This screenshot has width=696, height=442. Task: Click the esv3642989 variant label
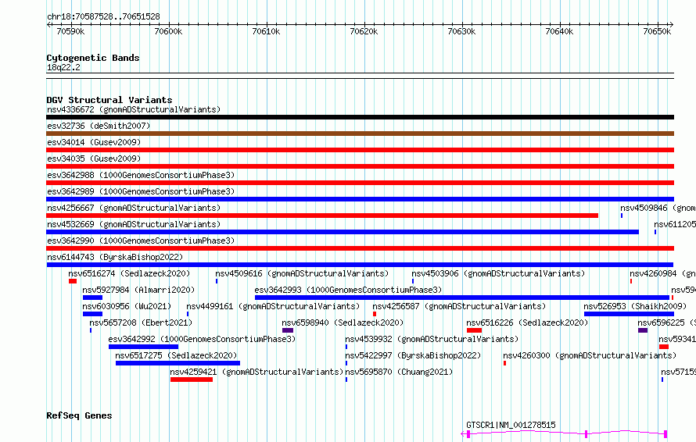click(x=141, y=191)
